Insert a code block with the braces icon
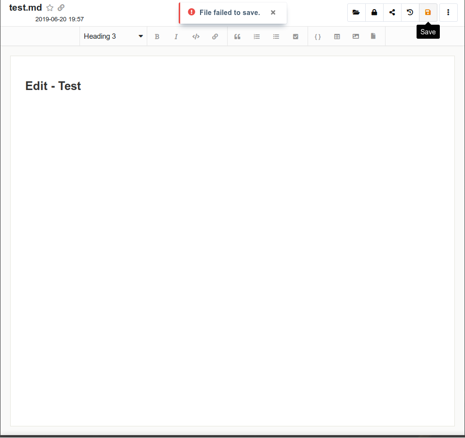The height and width of the screenshot is (438, 465). pyautogui.click(x=318, y=36)
